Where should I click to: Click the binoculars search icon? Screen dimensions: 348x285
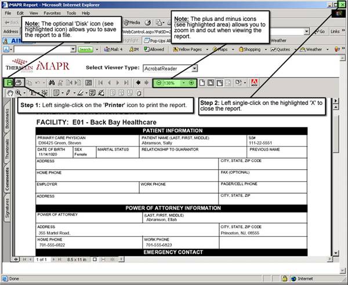[52, 83]
